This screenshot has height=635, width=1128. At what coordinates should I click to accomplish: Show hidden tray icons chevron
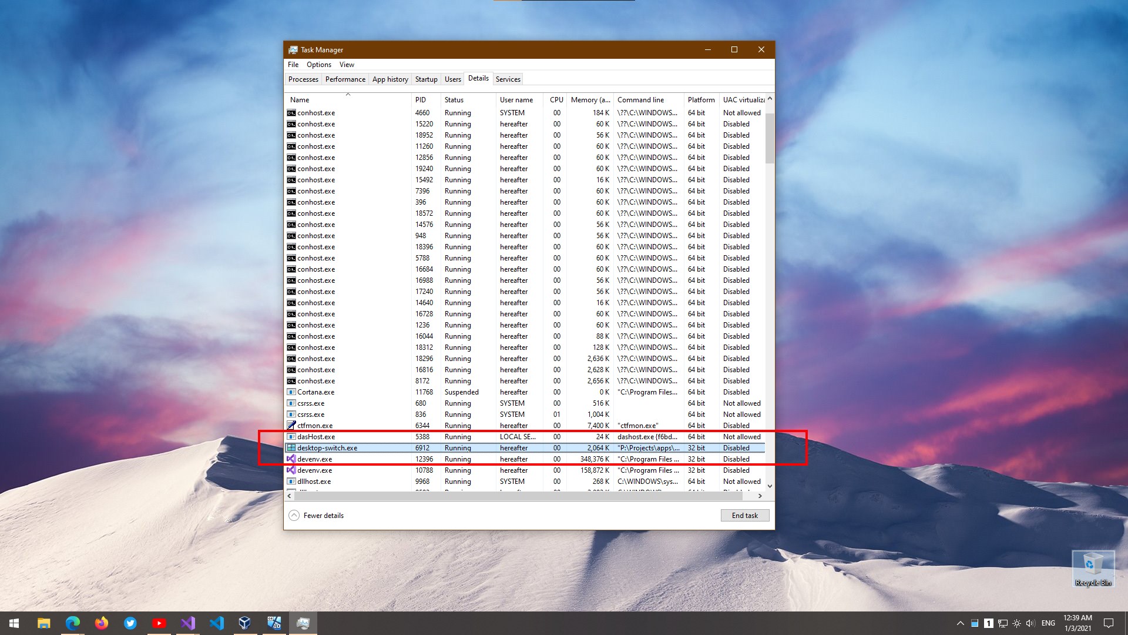pyautogui.click(x=961, y=623)
